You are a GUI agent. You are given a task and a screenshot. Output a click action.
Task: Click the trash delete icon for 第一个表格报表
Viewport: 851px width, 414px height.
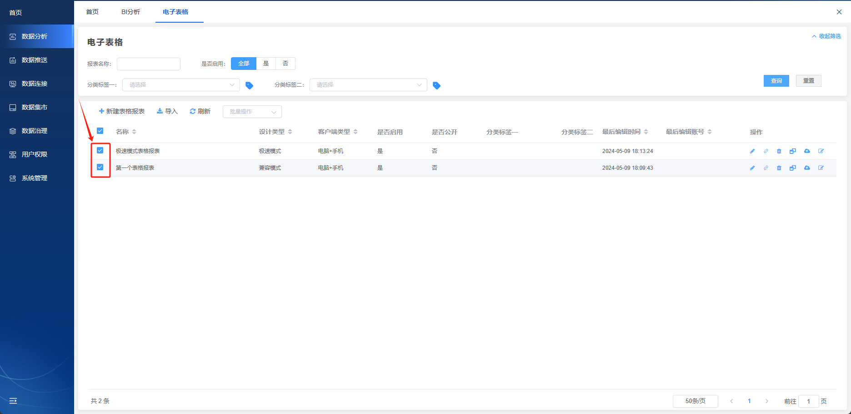click(779, 168)
